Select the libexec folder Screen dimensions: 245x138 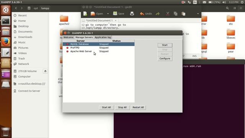pos(231,34)
